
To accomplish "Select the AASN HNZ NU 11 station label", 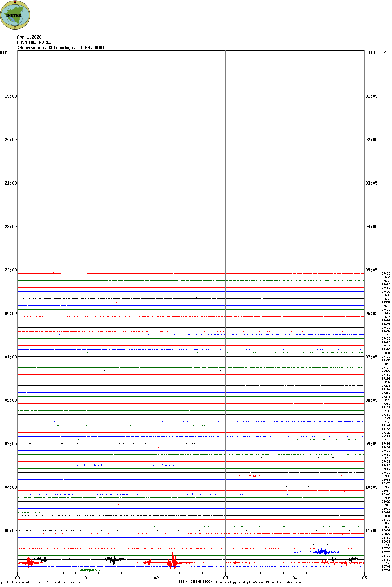I will (x=34, y=42).
